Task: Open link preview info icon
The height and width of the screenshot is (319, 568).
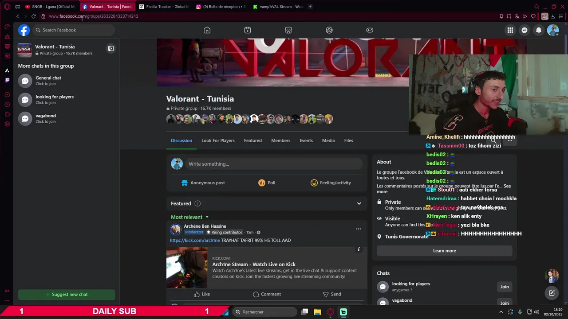Action: [359, 249]
